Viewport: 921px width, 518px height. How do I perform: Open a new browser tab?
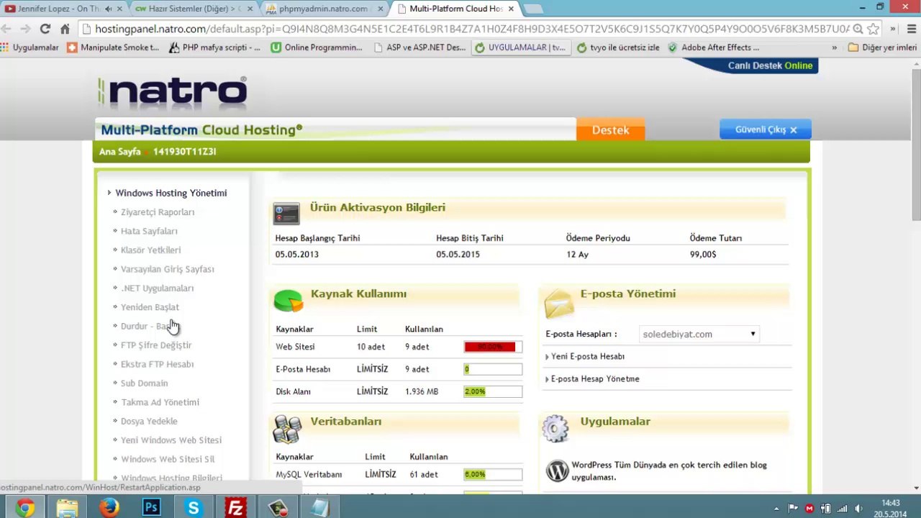[x=532, y=9]
